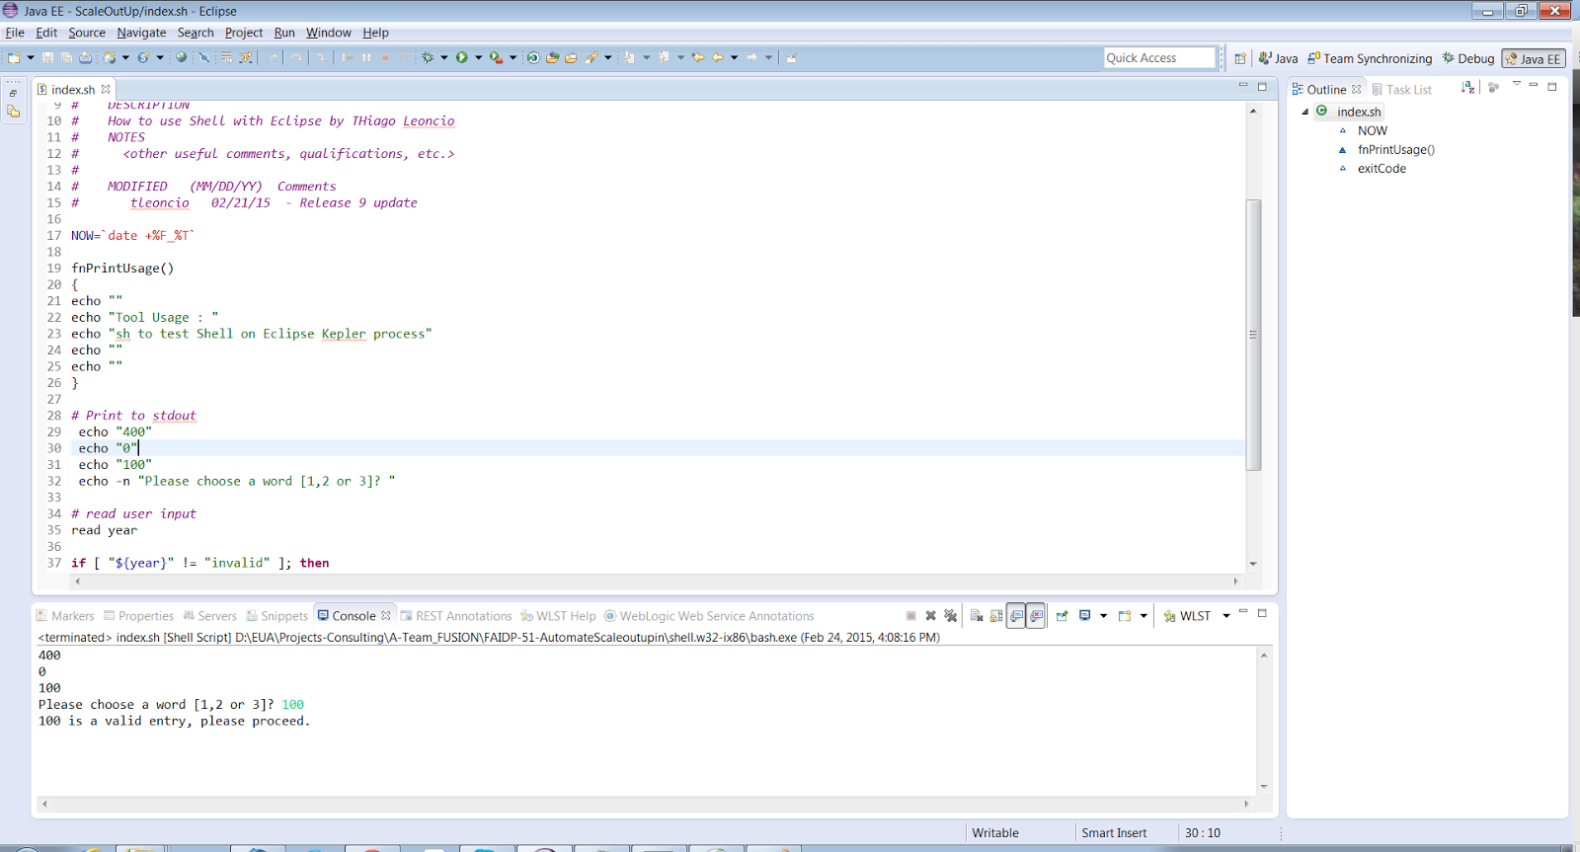Open the Run configurations dropdown arrow
Image resolution: width=1580 pixels, height=852 pixels.
[x=478, y=57]
